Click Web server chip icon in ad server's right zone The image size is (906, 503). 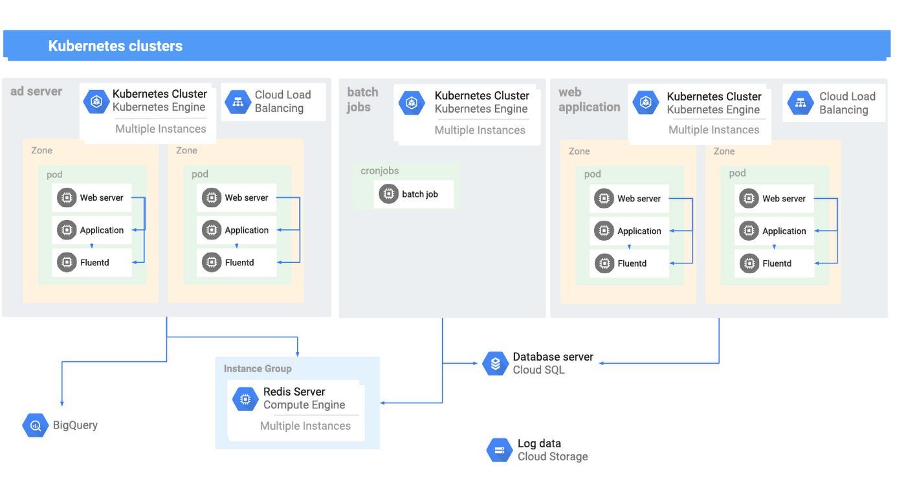[x=212, y=197]
